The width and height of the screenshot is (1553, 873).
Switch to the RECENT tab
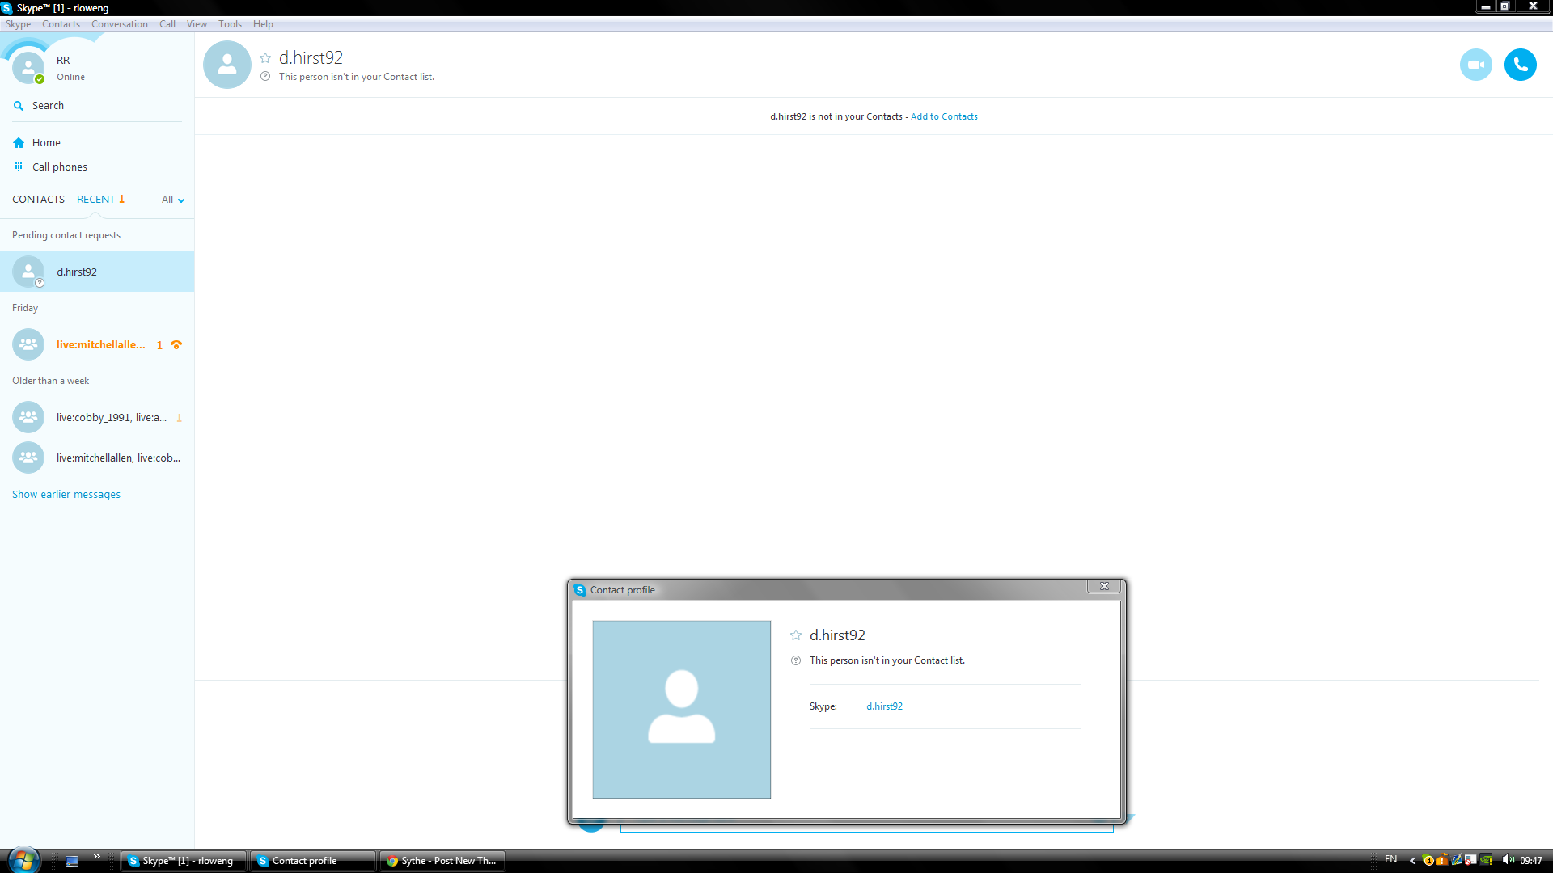pyautogui.click(x=95, y=200)
